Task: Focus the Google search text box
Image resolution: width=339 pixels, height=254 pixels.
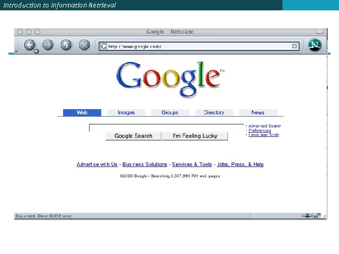Action: 167,127
